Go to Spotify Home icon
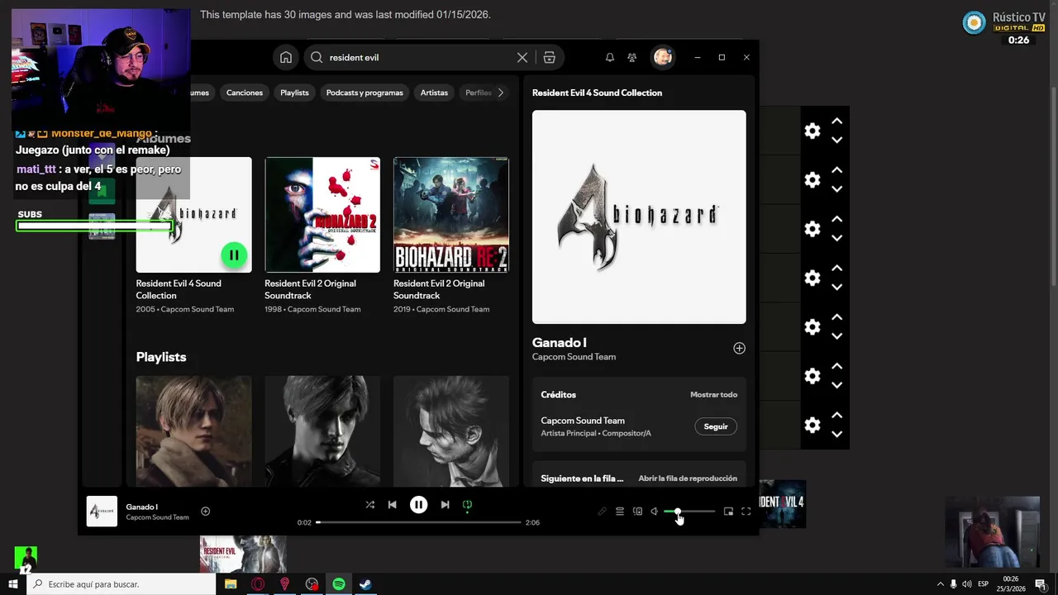The image size is (1058, 595). coord(285,57)
